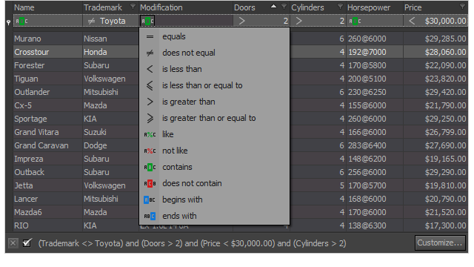This screenshot has height=267, width=474.
Task: Uncheck the active filter checkbox
Action: point(27,243)
